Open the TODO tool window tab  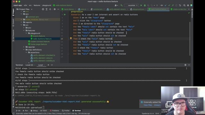pyautogui.click(x=44, y=111)
